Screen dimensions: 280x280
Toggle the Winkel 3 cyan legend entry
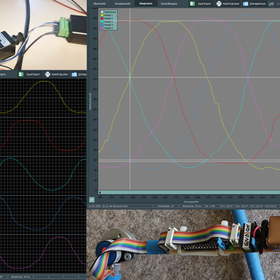click(107, 21)
